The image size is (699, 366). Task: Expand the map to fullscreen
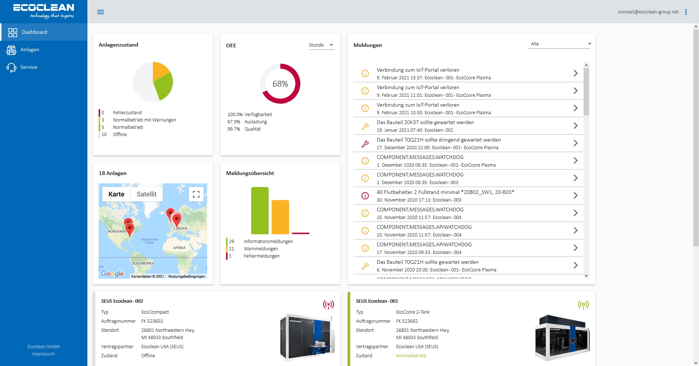pos(196,194)
